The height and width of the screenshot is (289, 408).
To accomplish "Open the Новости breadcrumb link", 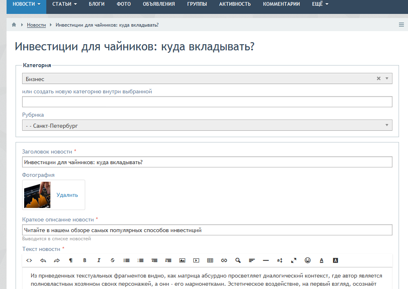I will pos(36,25).
